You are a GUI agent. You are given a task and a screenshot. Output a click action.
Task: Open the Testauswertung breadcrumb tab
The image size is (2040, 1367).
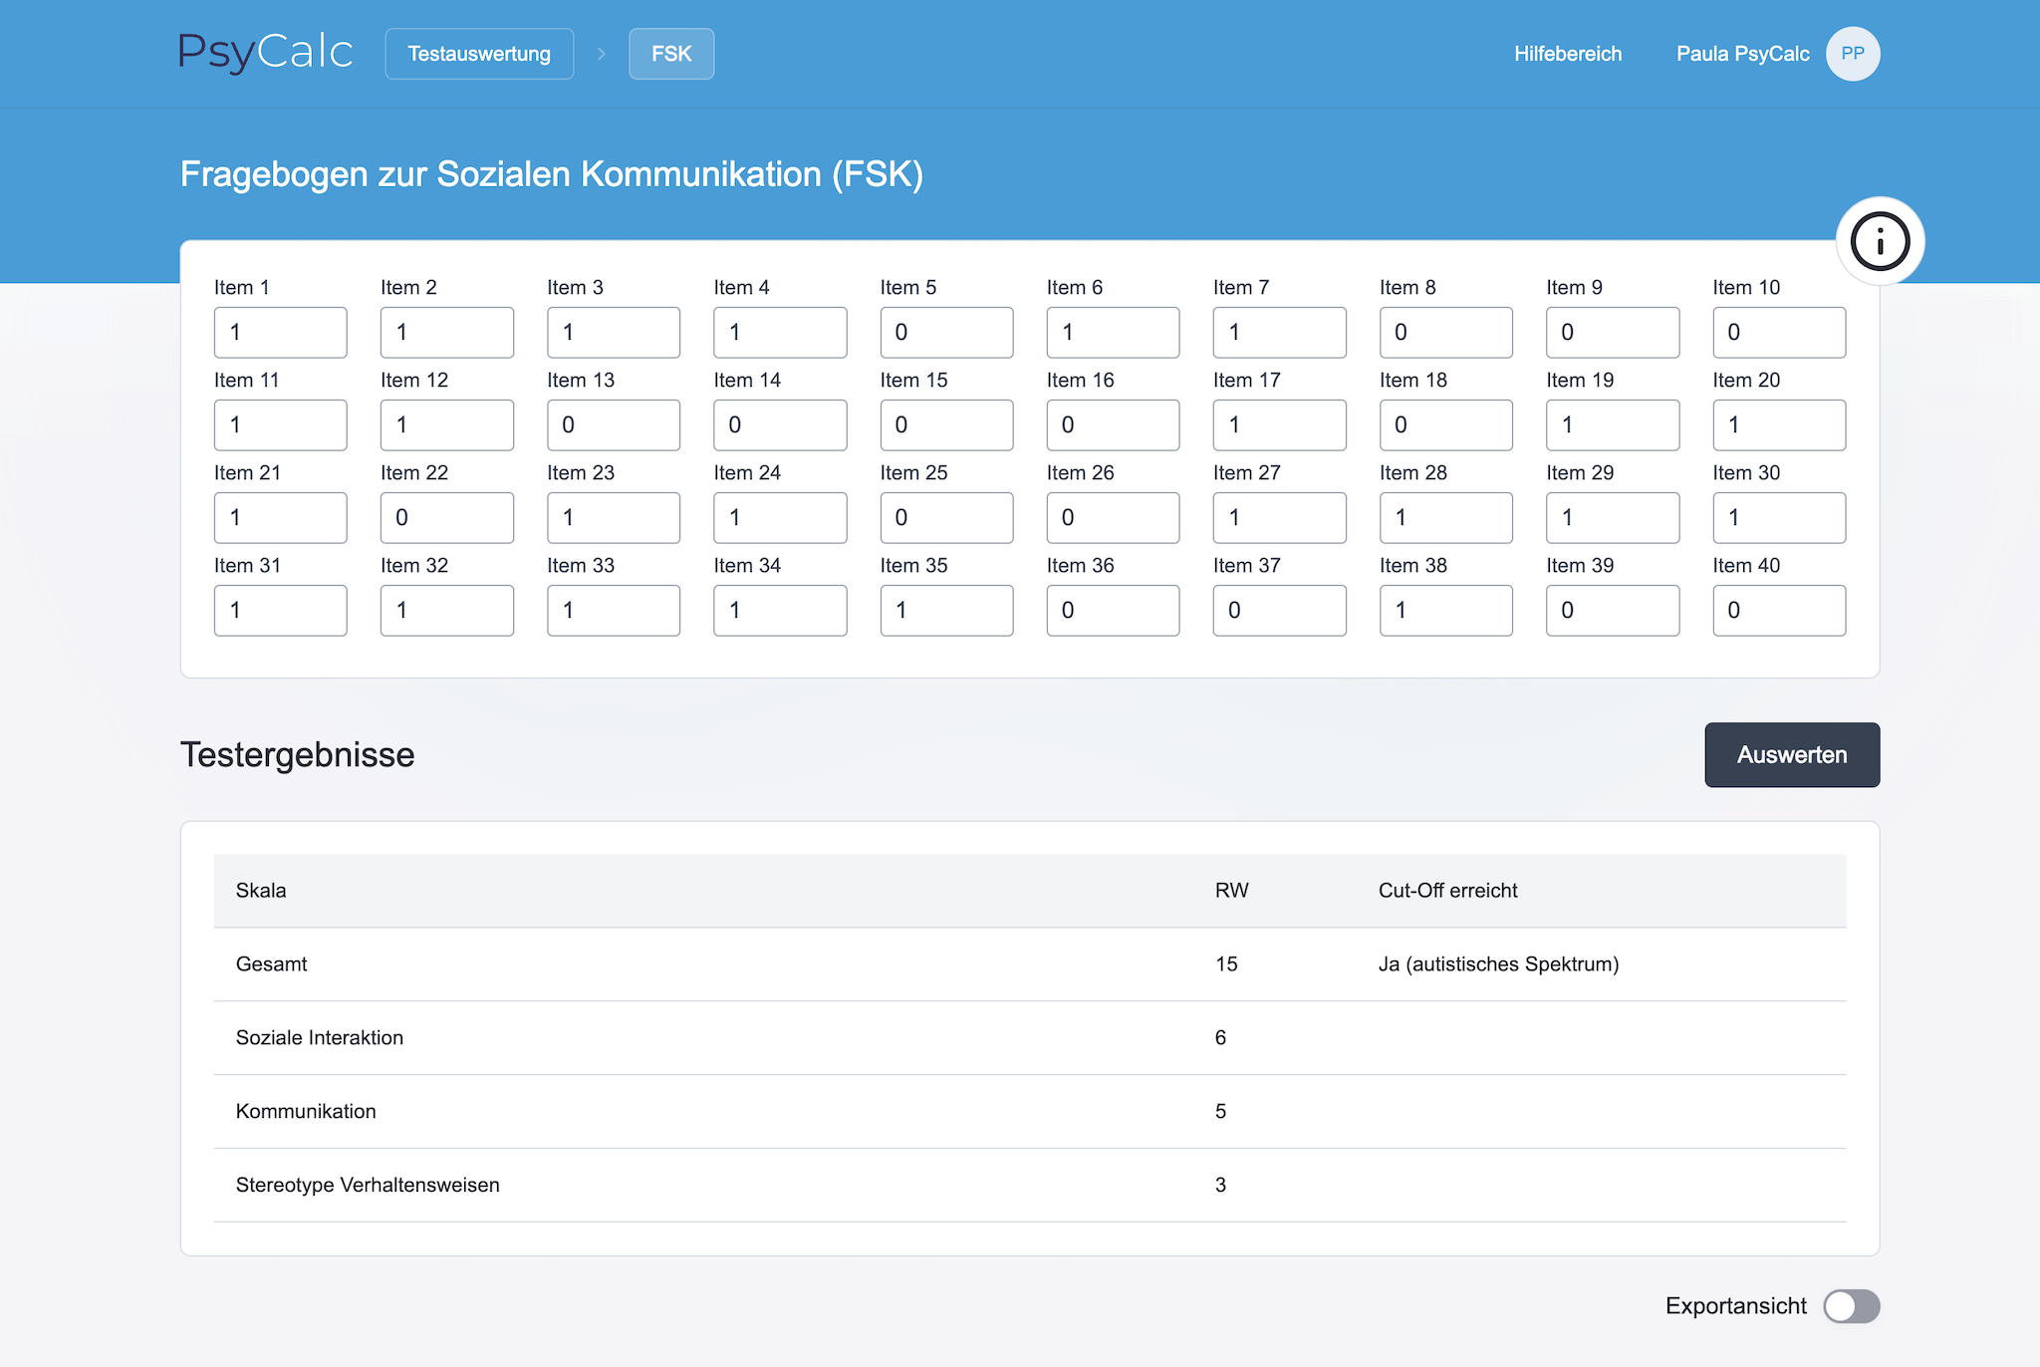tap(479, 54)
